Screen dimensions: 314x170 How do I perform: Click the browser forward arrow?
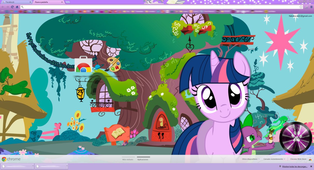tap(8, 7)
